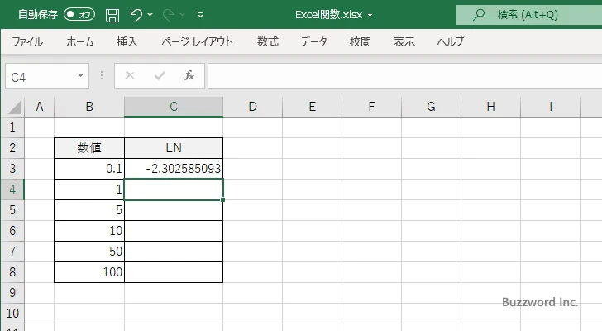Select row 8 header
The height and width of the screenshot is (331, 602).
pos(12,272)
